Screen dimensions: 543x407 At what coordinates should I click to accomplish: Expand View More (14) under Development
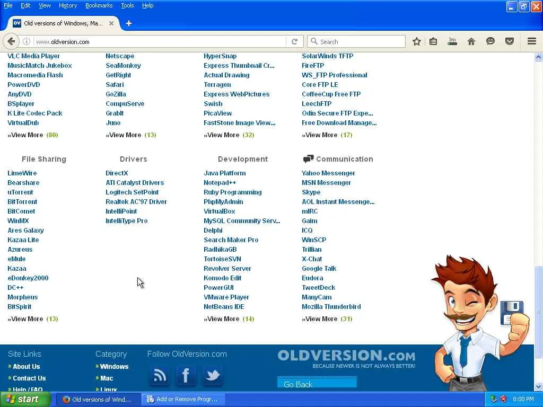tap(229, 318)
